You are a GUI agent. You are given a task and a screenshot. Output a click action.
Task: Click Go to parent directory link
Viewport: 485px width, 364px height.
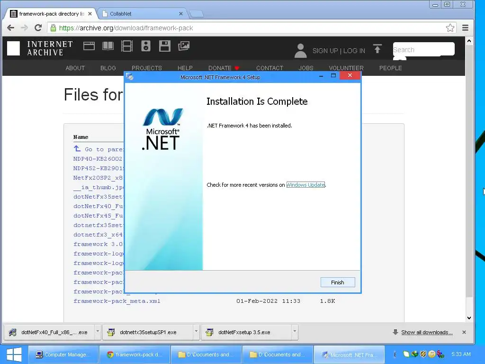click(99, 149)
